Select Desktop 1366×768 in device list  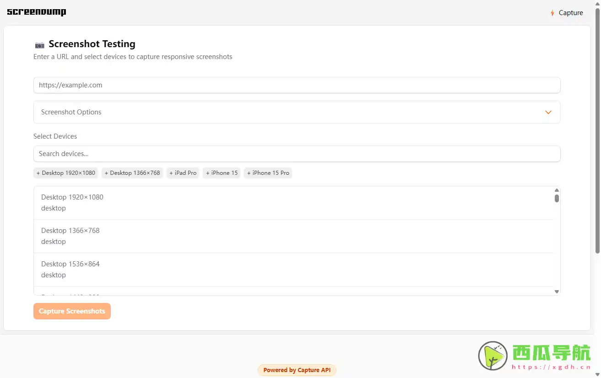293,236
